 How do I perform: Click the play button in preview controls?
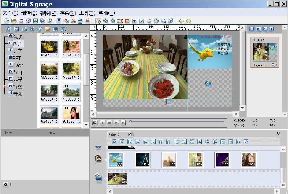pyautogui.click(x=103, y=123)
